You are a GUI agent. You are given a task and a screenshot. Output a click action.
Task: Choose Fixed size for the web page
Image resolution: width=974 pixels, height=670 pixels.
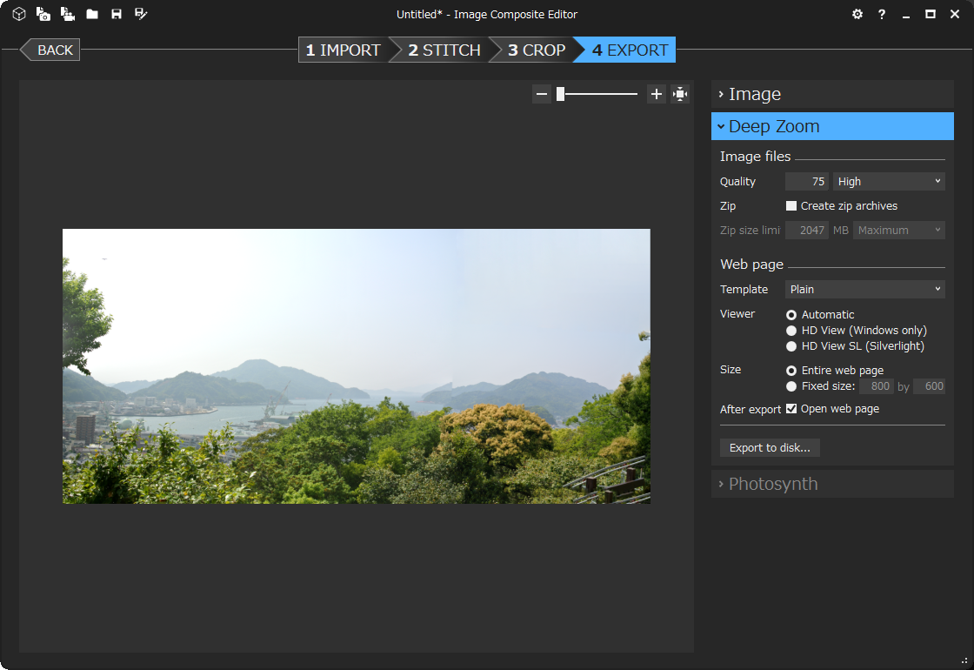(x=791, y=385)
